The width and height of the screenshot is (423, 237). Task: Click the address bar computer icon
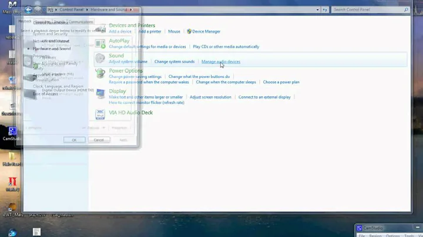coord(51,10)
